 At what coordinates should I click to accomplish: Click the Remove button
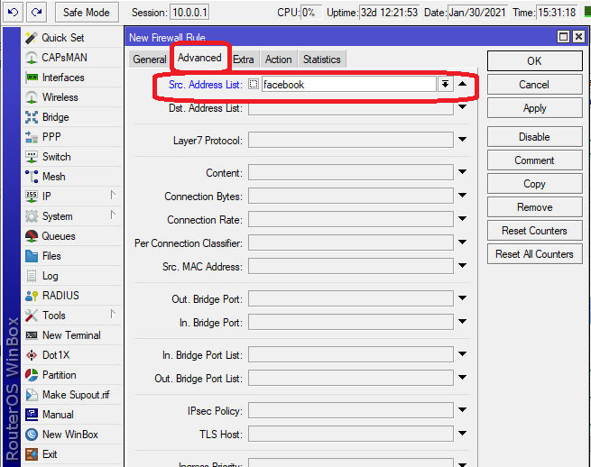(x=534, y=207)
